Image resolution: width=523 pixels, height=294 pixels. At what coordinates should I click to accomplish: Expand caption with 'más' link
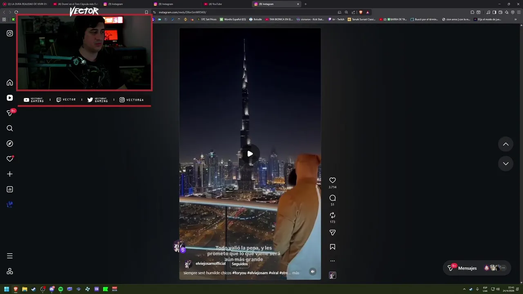pyautogui.click(x=296, y=273)
